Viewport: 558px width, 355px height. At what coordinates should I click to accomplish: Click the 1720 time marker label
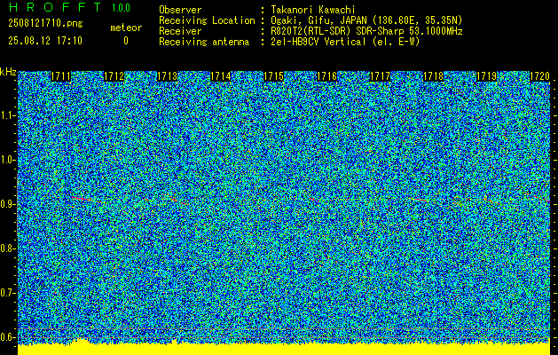[x=540, y=76]
